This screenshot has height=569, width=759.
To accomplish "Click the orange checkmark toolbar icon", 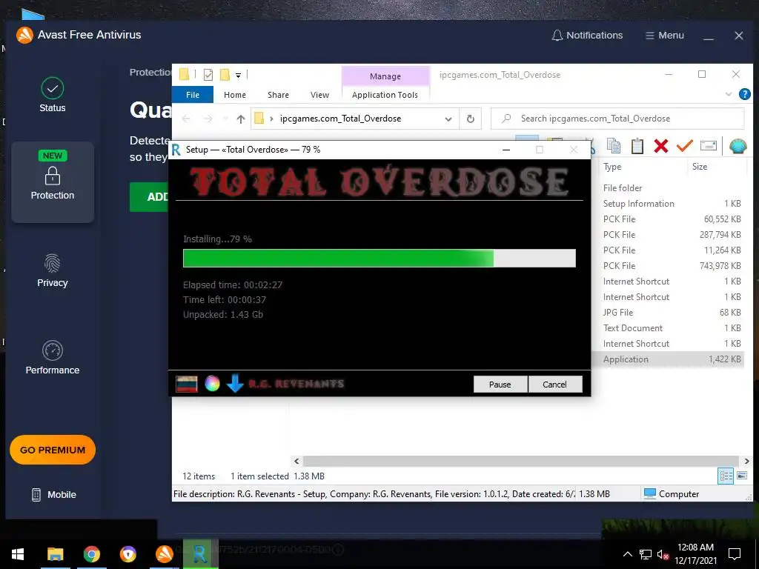I will click(684, 146).
